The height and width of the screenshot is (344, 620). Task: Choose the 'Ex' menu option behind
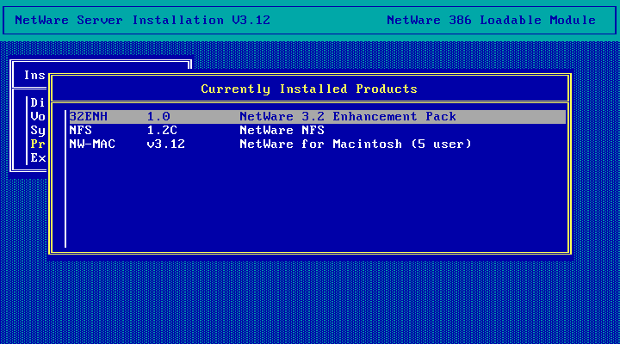(38, 158)
